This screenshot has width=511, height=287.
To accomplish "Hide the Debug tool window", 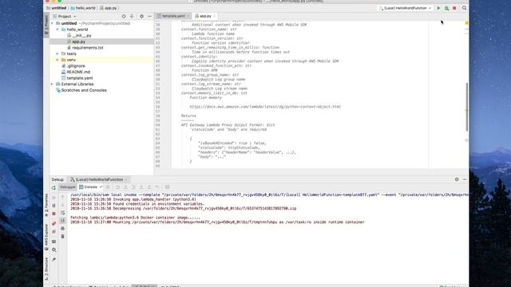I will 465,179.
